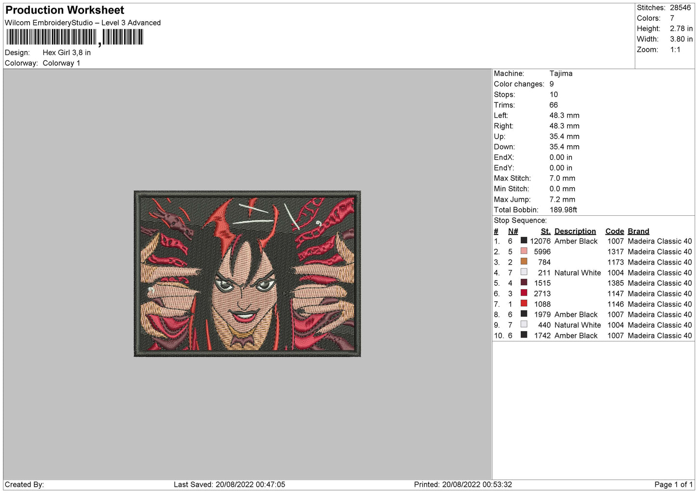Click the Left value '48.3 mm'
698x493 pixels.
coord(564,115)
